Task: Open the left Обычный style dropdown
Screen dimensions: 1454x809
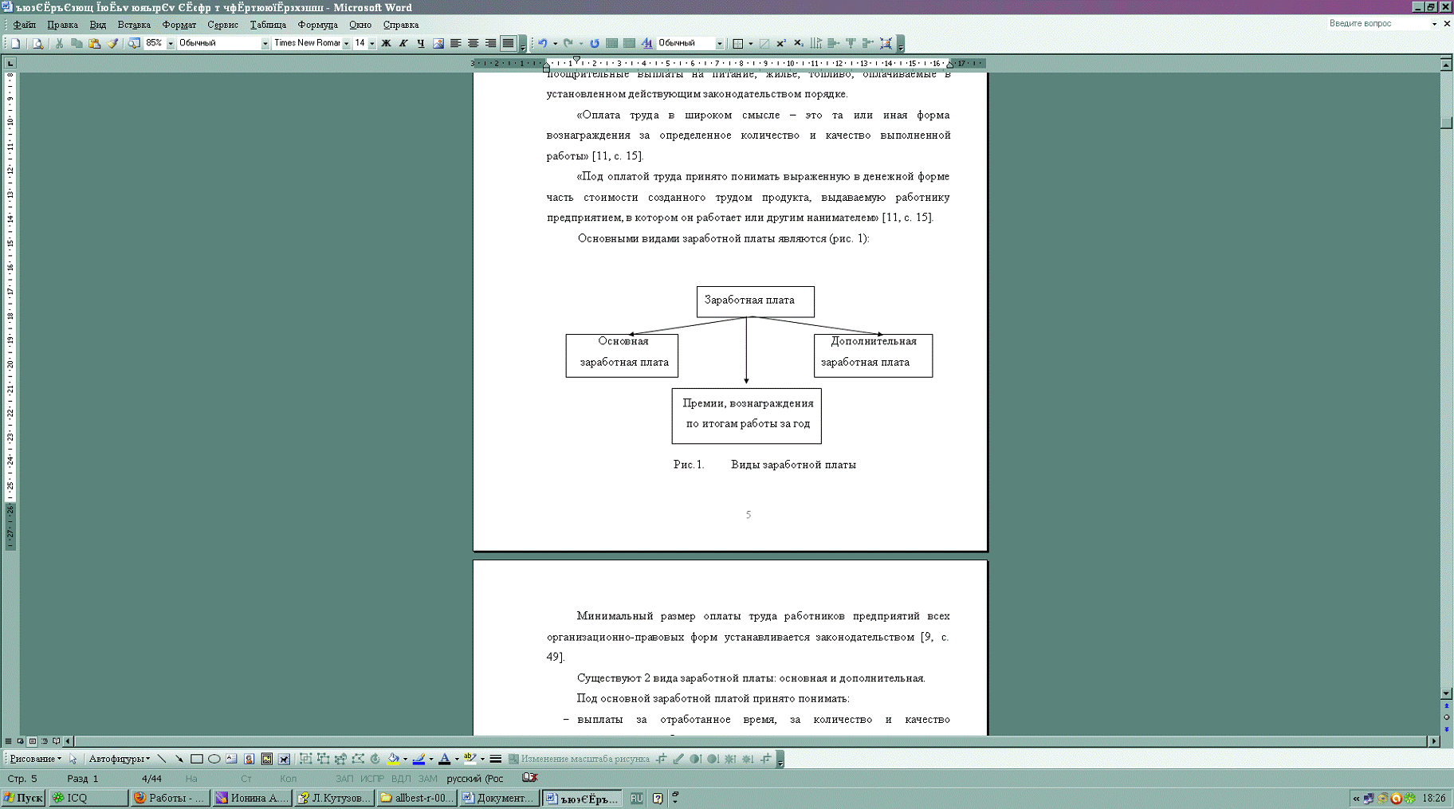Action: tap(265, 44)
